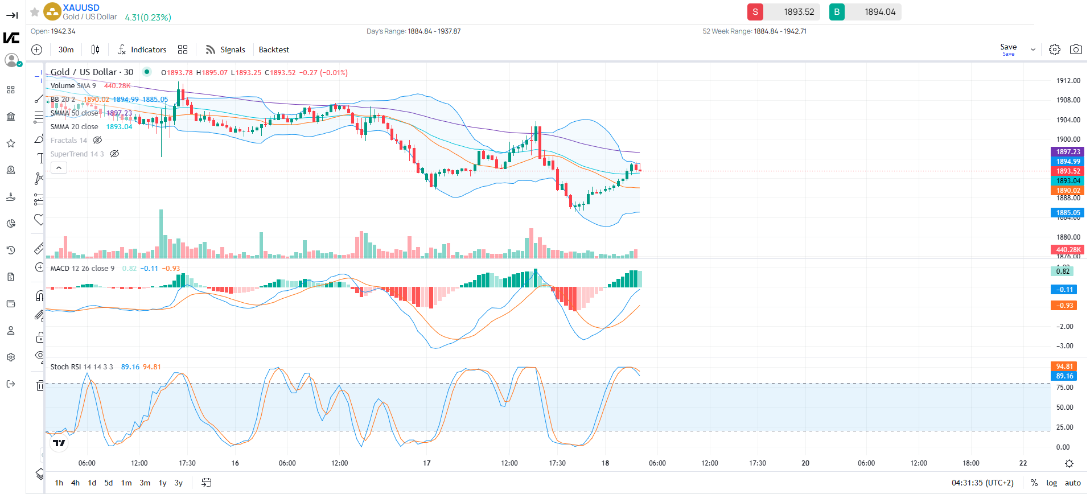1090x494 pixels.
Task: Show the hidden SuperTrend 14 3 indicator
Action: pyautogui.click(x=114, y=154)
